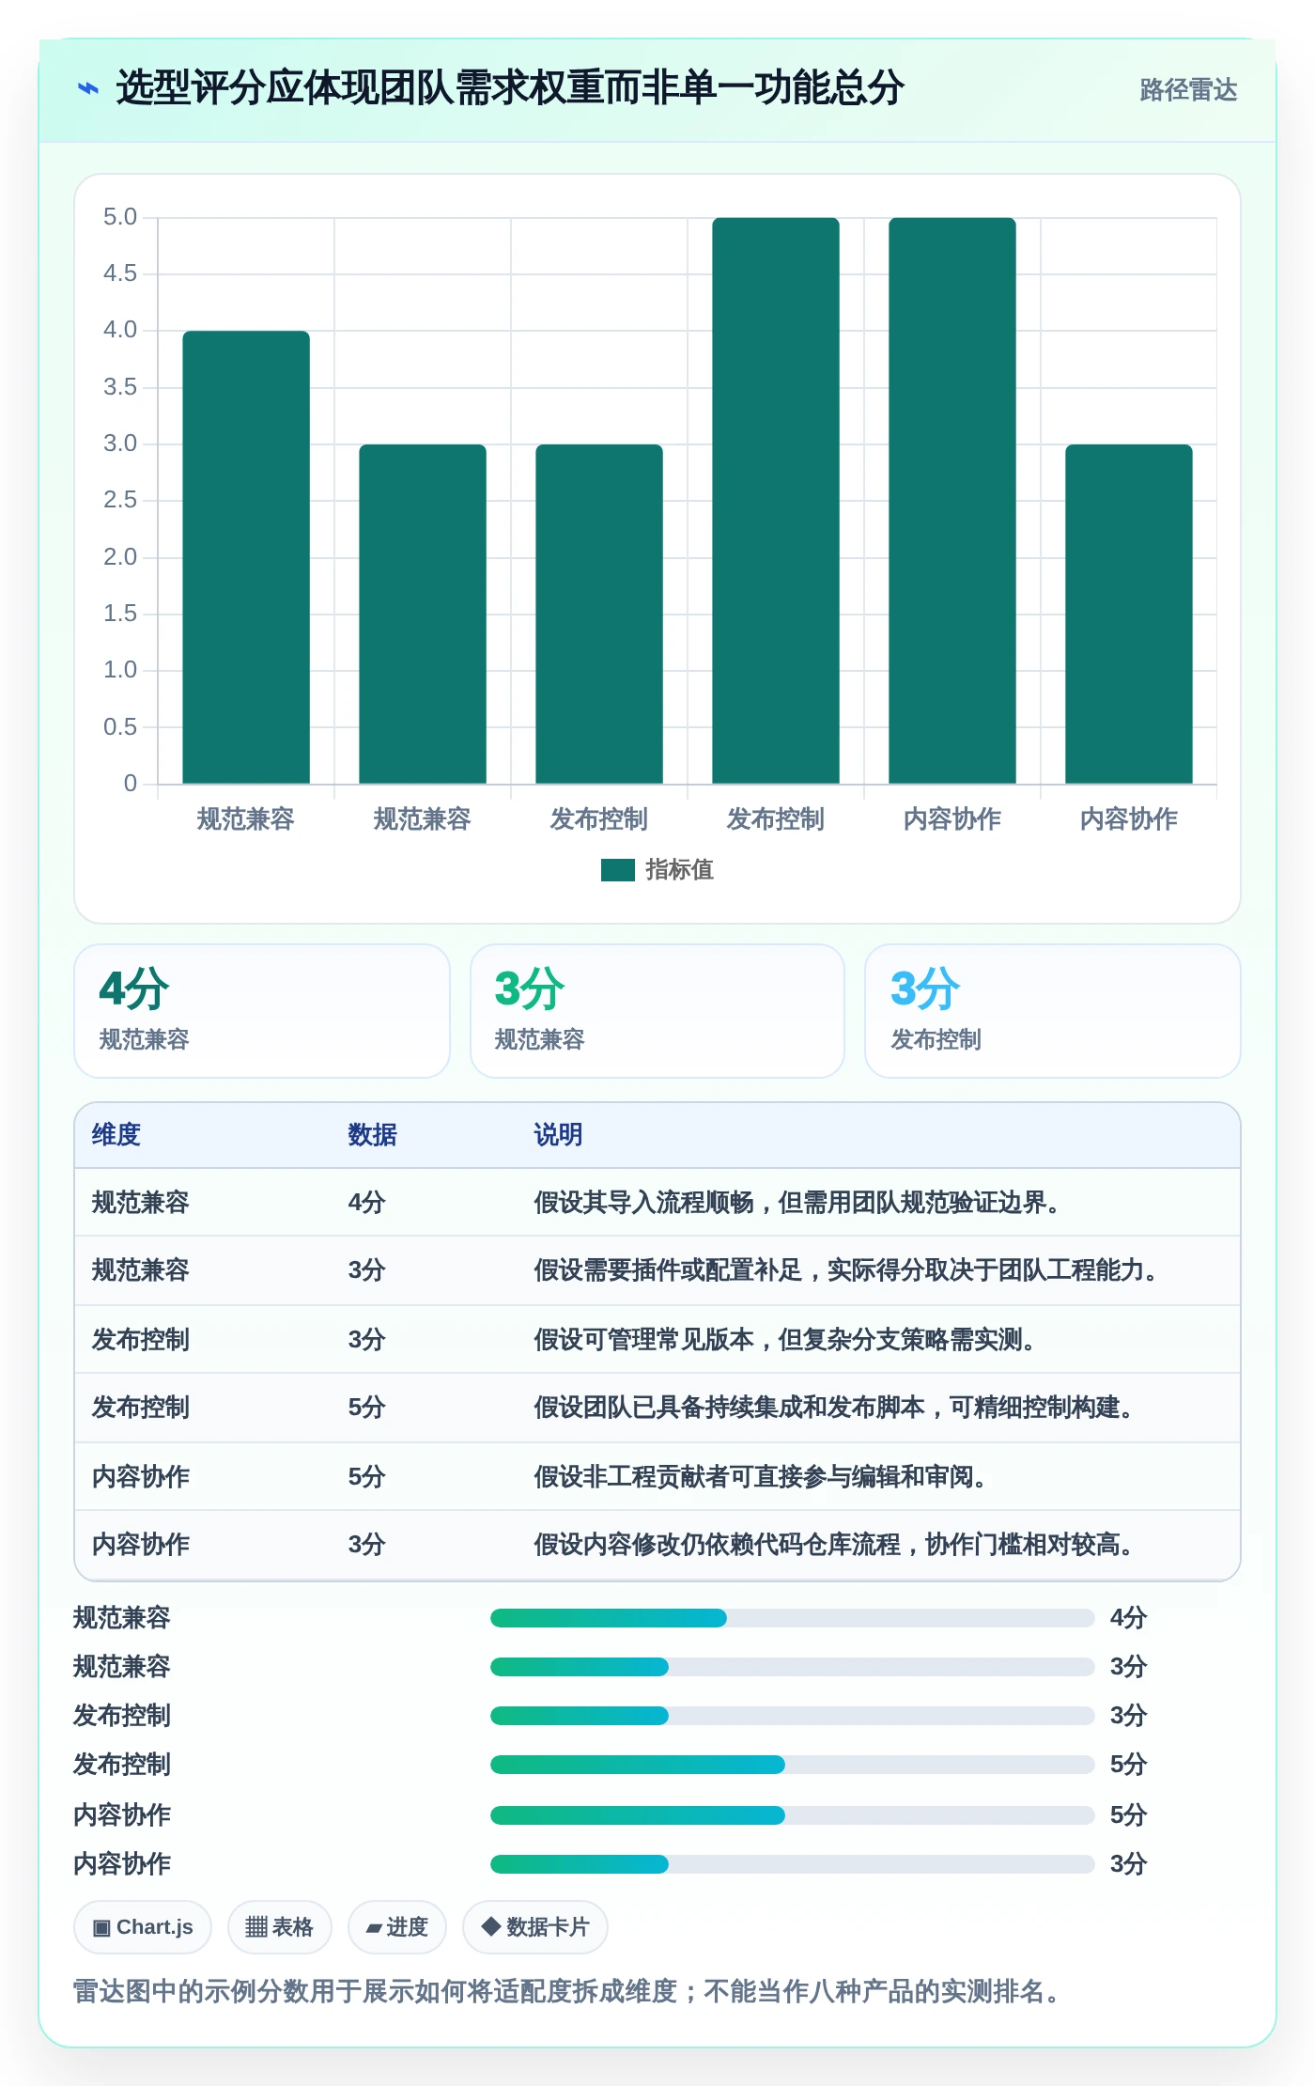1315x2086 pixels.
Task: Click the 发布控制 progress bar showing 3分
Action: [x=793, y=1716]
